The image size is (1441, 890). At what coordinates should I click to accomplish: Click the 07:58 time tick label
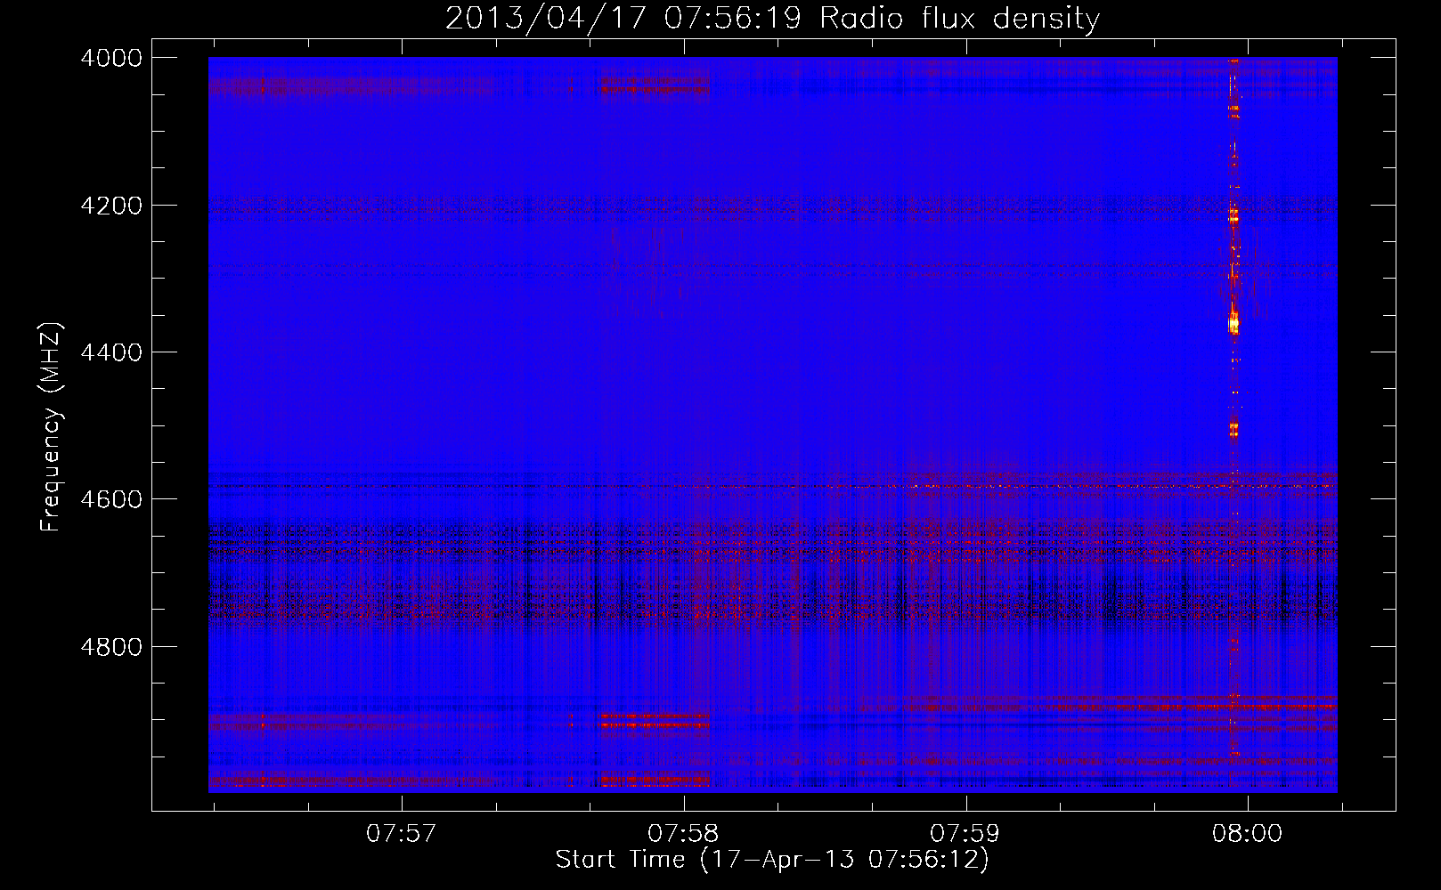pos(683,834)
